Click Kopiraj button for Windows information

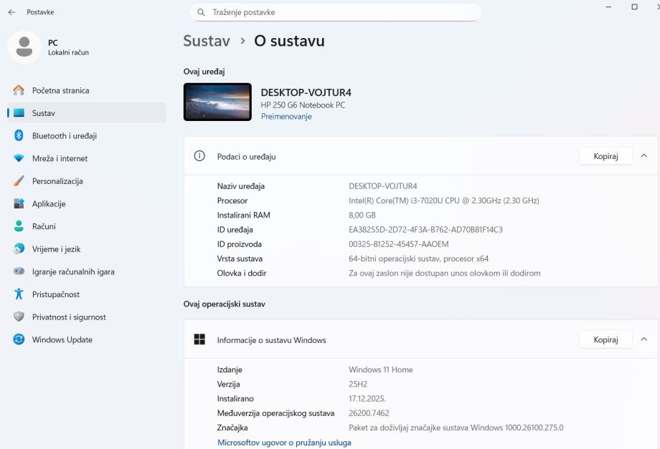(x=605, y=339)
